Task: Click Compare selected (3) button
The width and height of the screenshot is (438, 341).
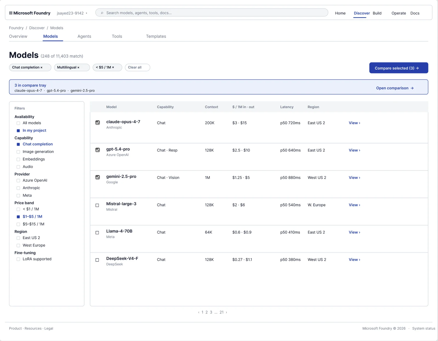Action: click(x=399, y=68)
